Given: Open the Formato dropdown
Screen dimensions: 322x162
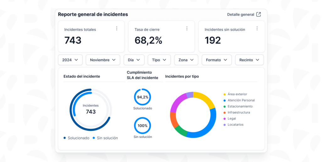Looking at the screenshot, I should coord(217,60).
